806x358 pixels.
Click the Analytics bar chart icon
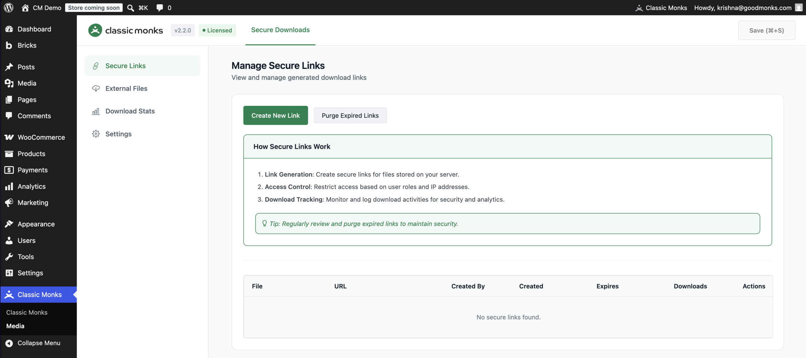[x=9, y=186]
